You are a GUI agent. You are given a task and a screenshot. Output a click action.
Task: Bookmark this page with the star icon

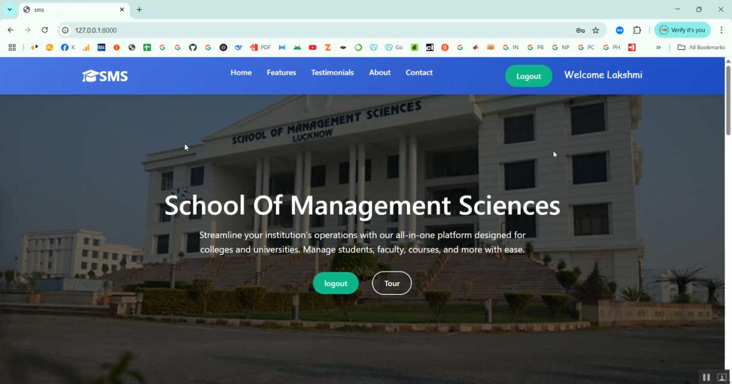click(596, 30)
